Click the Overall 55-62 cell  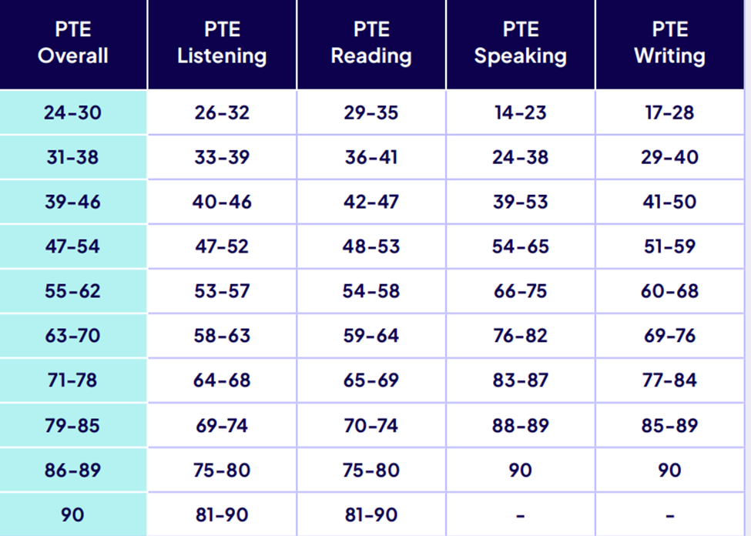click(72, 291)
